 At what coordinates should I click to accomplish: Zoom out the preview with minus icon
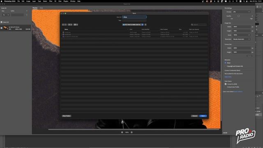tap(122, 132)
